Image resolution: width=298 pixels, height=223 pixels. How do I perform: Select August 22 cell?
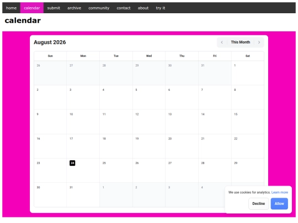(x=248, y=146)
